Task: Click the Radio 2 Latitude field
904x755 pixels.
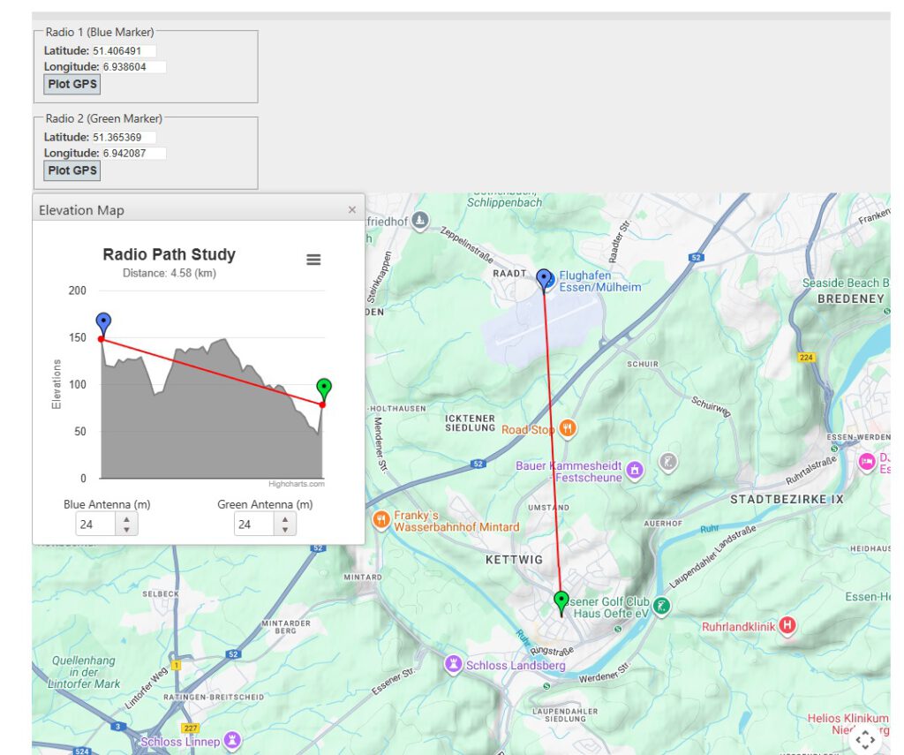Action: point(124,138)
